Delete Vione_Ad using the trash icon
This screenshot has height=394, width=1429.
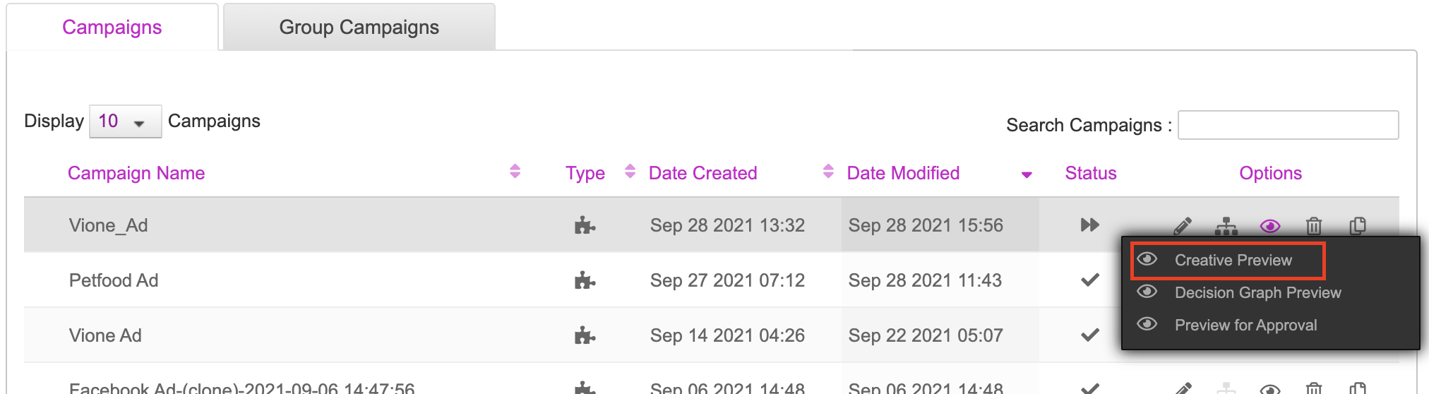click(1314, 226)
